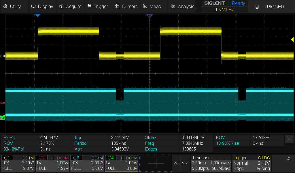Open the Display menu
Image resolution: width=295 pixels, height=173 pixels.
(42, 6)
